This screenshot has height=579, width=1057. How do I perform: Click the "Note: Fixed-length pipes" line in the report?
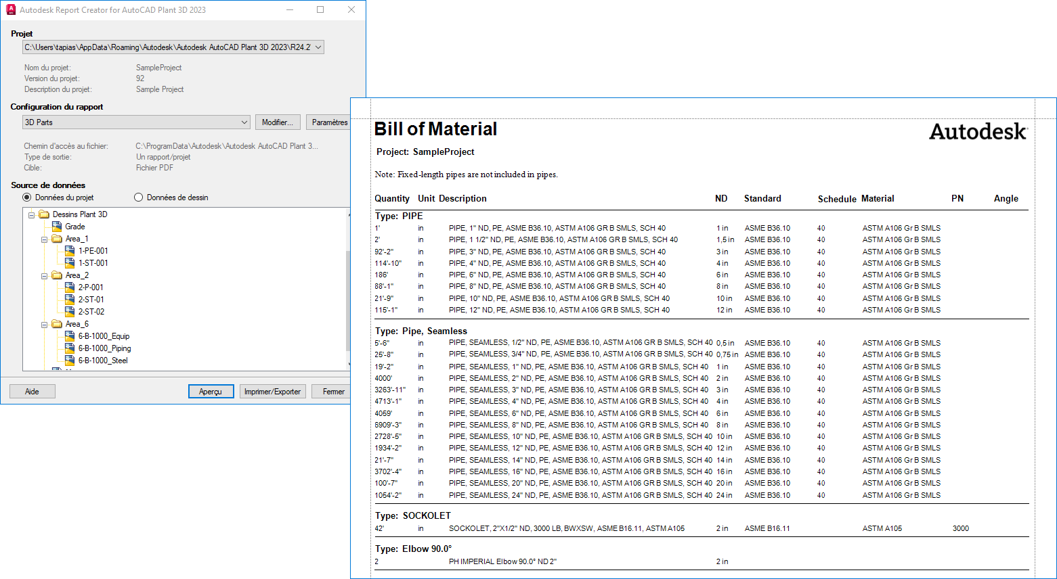tap(467, 175)
